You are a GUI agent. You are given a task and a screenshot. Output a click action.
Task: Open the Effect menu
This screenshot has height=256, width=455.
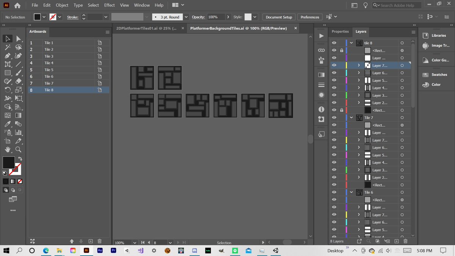click(110, 5)
